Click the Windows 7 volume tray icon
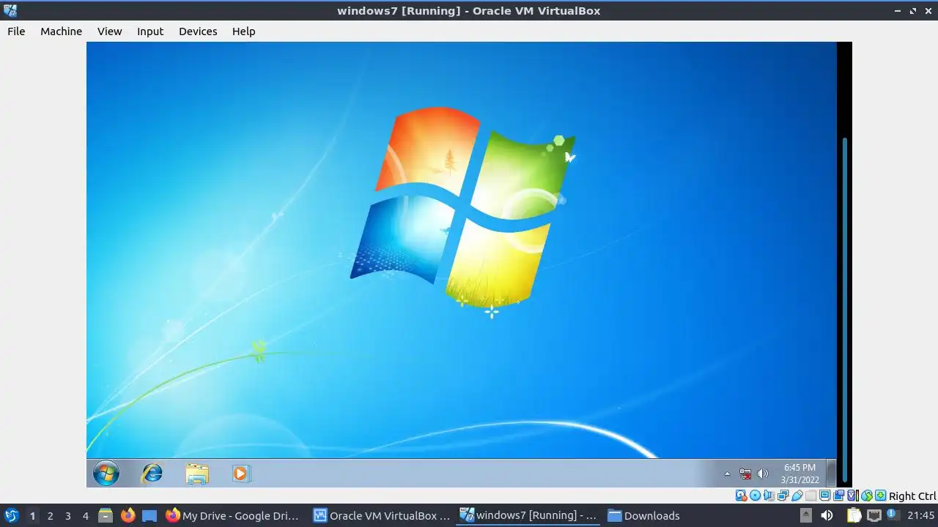 pyautogui.click(x=763, y=474)
